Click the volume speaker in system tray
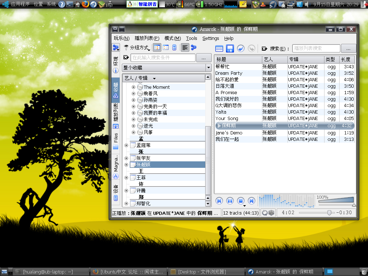This screenshot has width=368, height=276. (x=307, y=4)
